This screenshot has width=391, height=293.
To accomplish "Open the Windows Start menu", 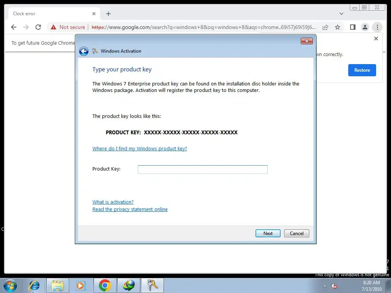I will (x=10, y=285).
